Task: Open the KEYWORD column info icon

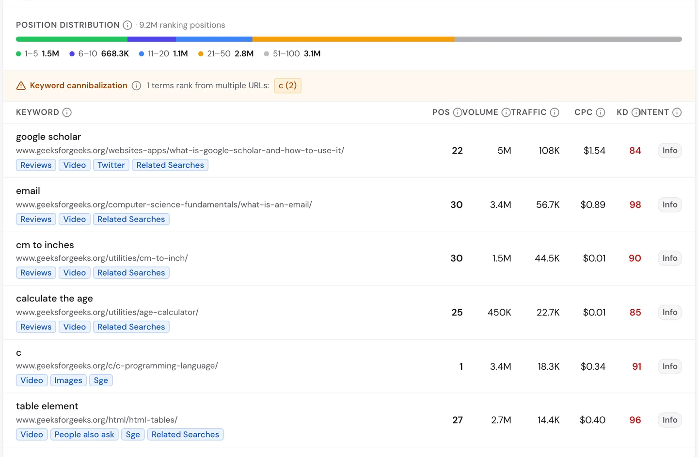Action: (x=67, y=112)
